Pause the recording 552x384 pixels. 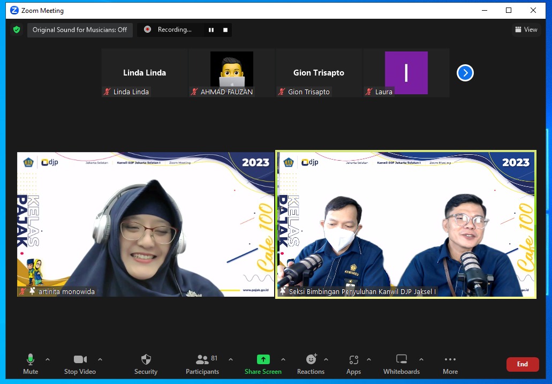click(211, 30)
